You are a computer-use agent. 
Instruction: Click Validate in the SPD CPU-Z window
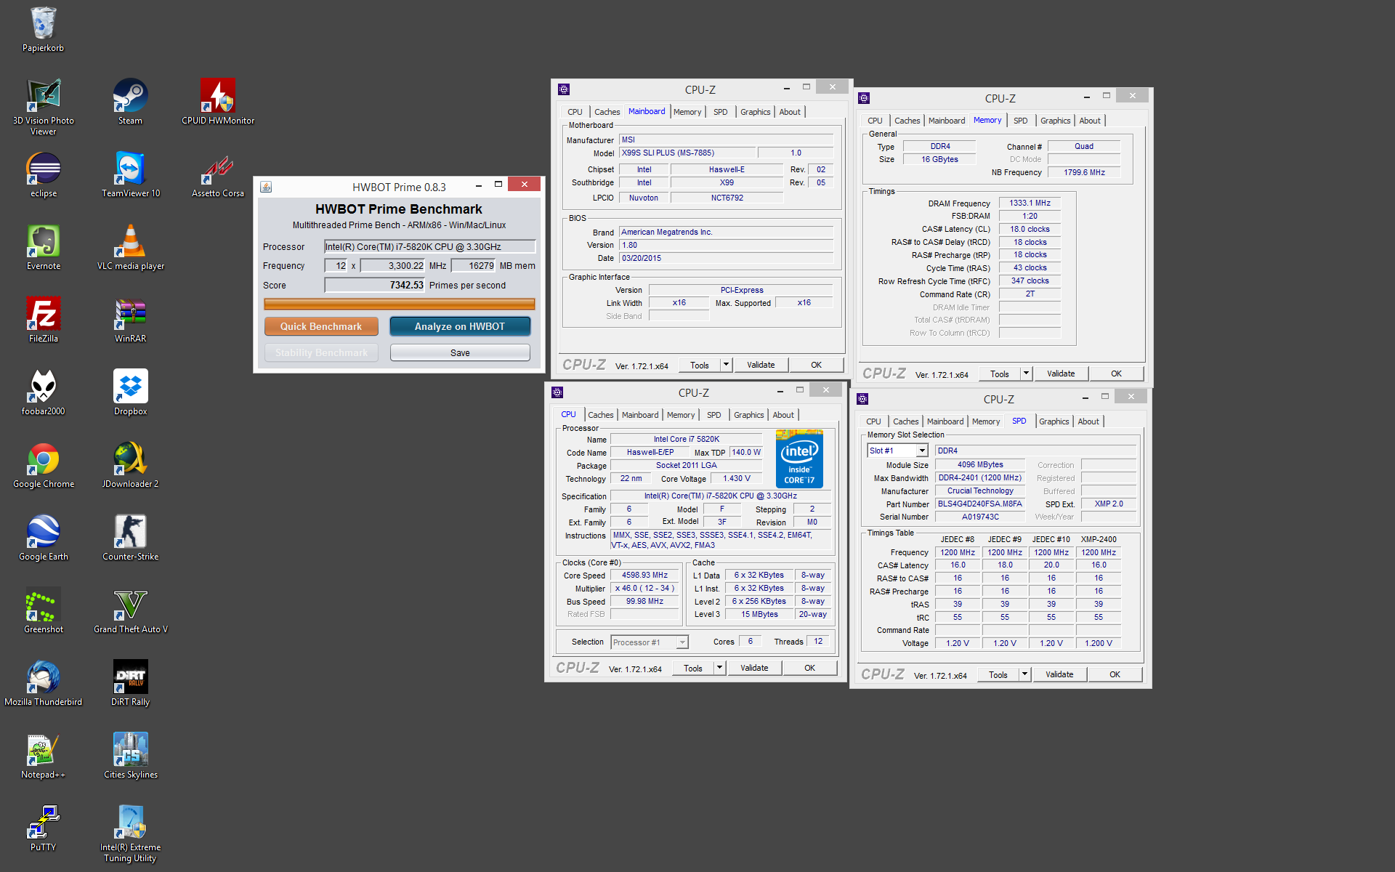(x=1059, y=674)
